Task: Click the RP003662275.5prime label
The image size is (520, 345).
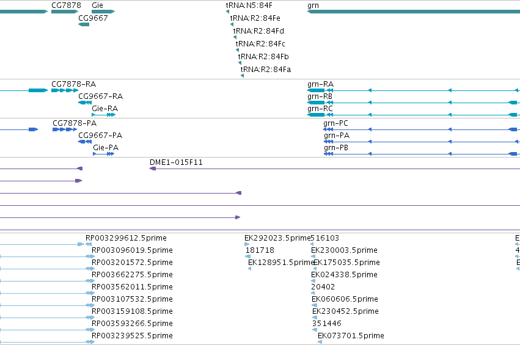Action: pos(132,275)
